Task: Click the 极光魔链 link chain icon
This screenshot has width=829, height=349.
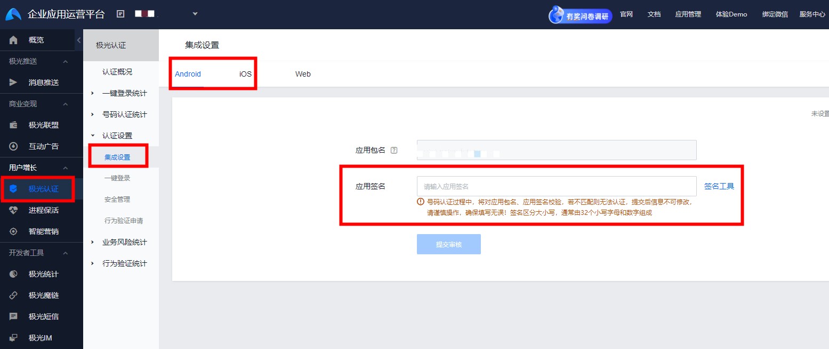Action: pyautogui.click(x=14, y=295)
